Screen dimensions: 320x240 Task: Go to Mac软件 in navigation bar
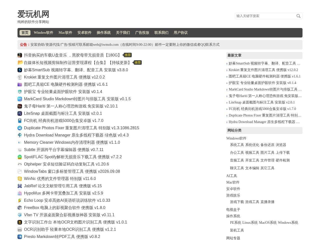point(65,33)
